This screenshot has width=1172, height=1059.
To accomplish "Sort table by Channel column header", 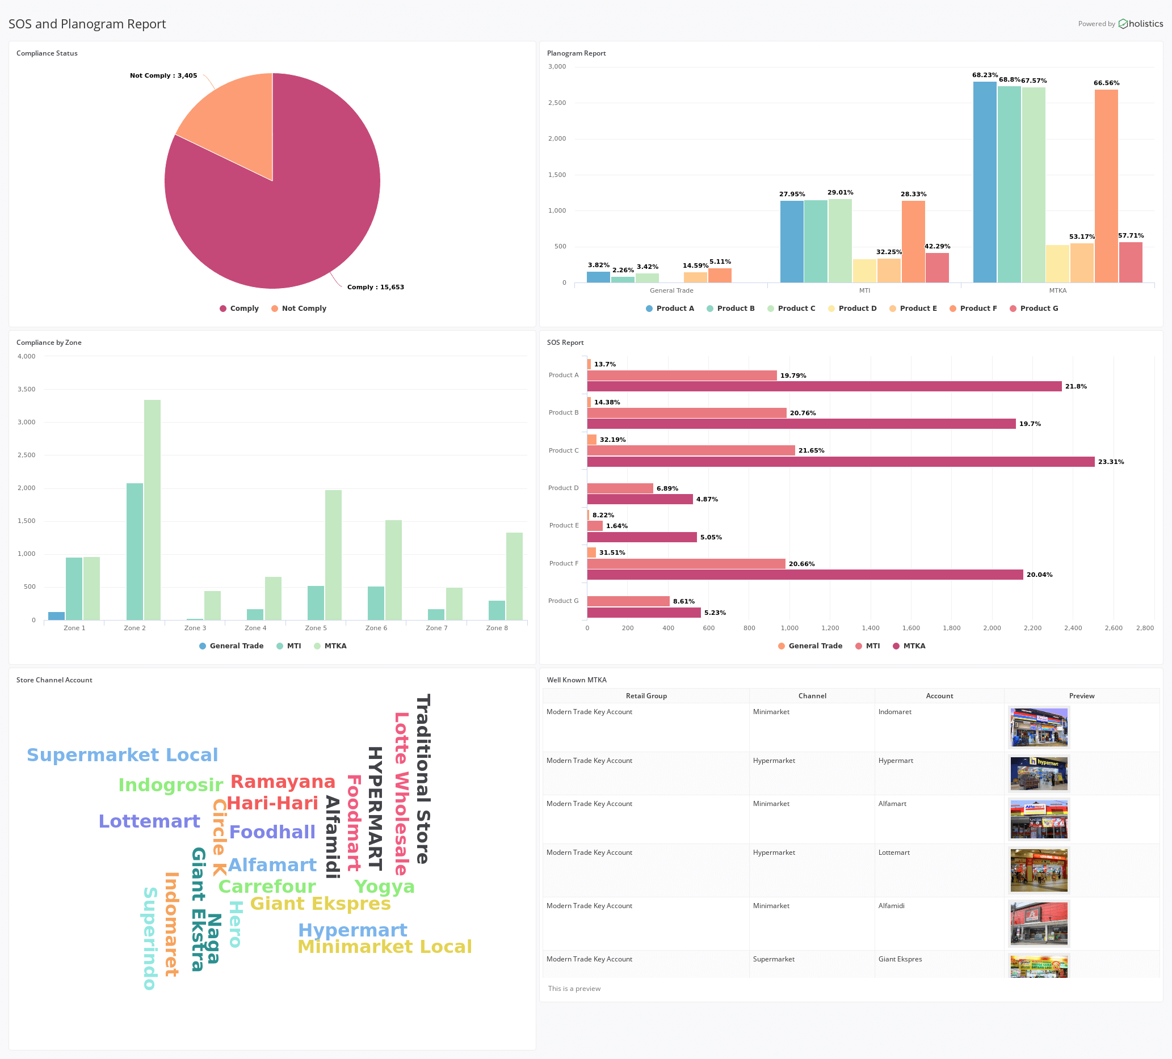I will (812, 696).
